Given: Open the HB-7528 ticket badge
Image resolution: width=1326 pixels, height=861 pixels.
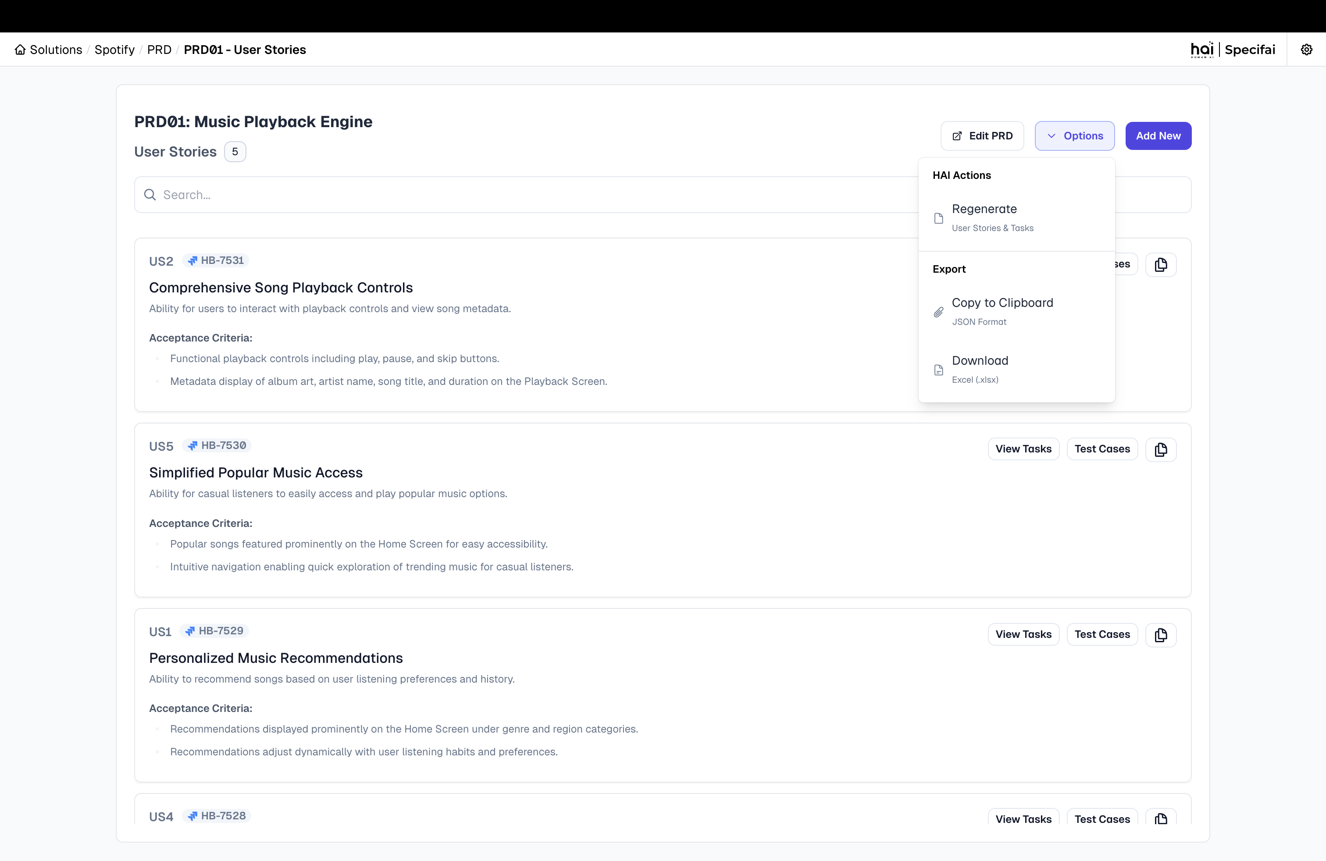Looking at the screenshot, I should tap(216, 816).
